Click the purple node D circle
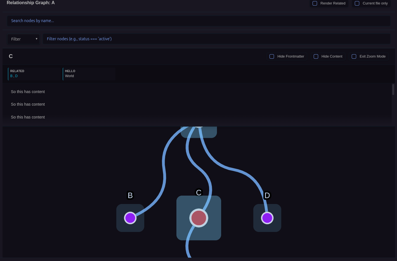The width and height of the screenshot is (397, 261). point(267,218)
